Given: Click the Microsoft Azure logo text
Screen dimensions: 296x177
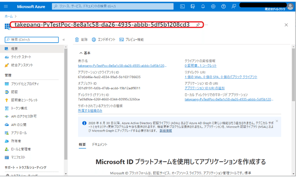Looking at the screenshot, I should pos(31,7).
